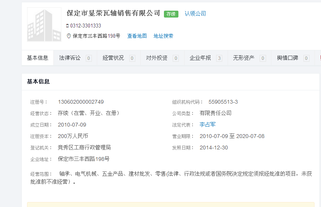Click the location pin icon before the address
The width and height of the screenshot is (321, 207).
point(69,36)
